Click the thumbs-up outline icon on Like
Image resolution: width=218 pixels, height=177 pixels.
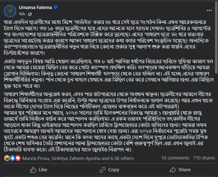(33, 170)
